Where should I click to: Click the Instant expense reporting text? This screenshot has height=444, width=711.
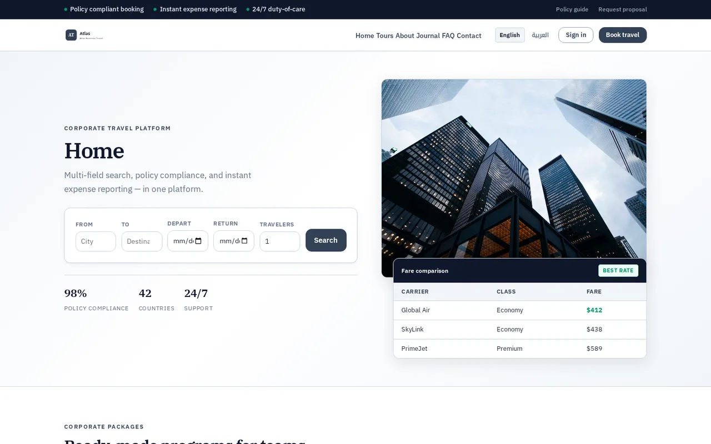[x=198, y=9]
